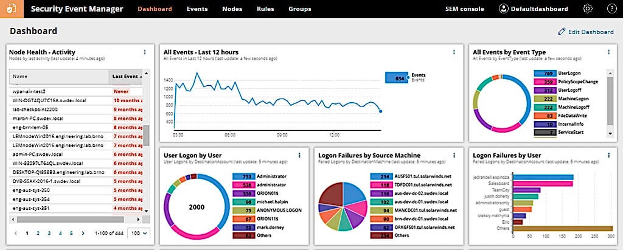Click the Security Event Manager shield logo
The width and height of the screenshot is (623, 250).
(x=12, y=9)
